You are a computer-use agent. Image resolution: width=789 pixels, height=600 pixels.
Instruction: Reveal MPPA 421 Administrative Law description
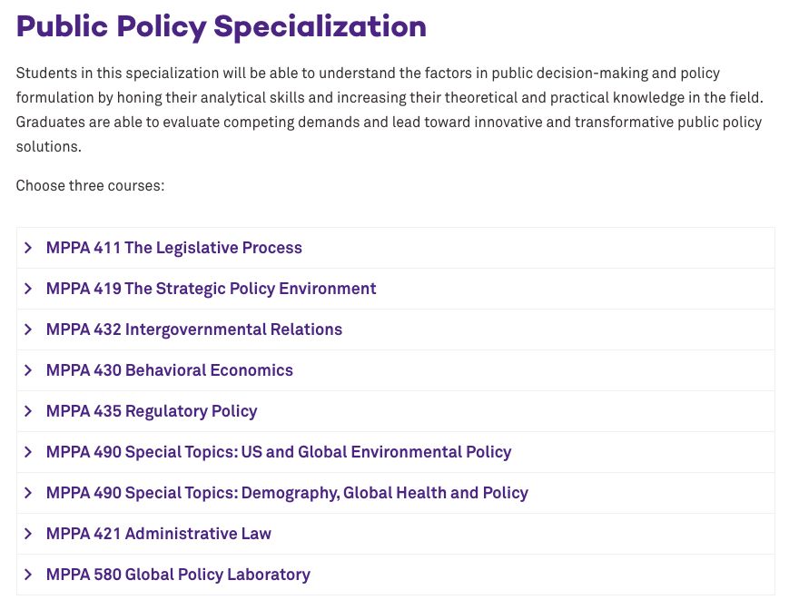coord(159,534)
